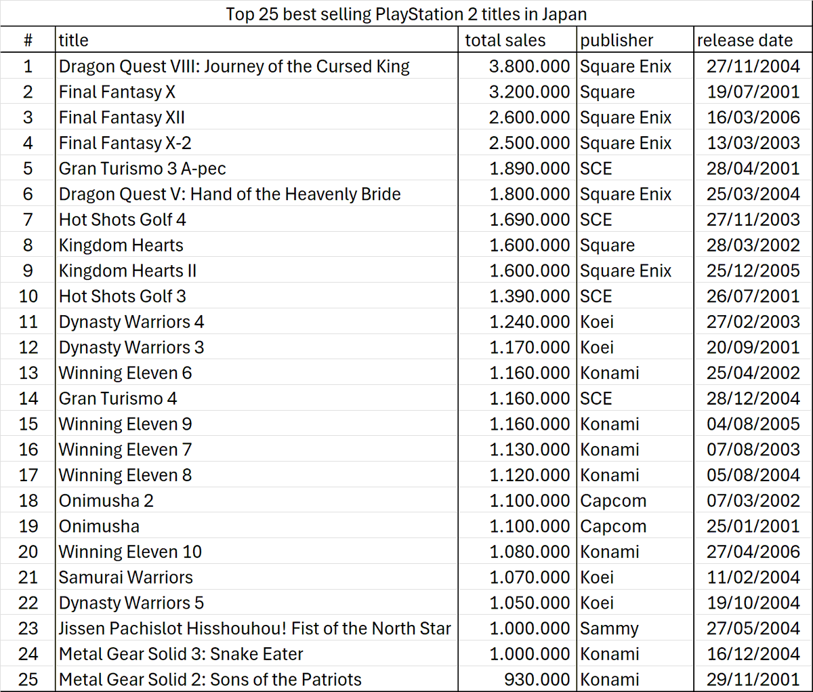Select the table title cell about PlayStation 2

[406, 14]
